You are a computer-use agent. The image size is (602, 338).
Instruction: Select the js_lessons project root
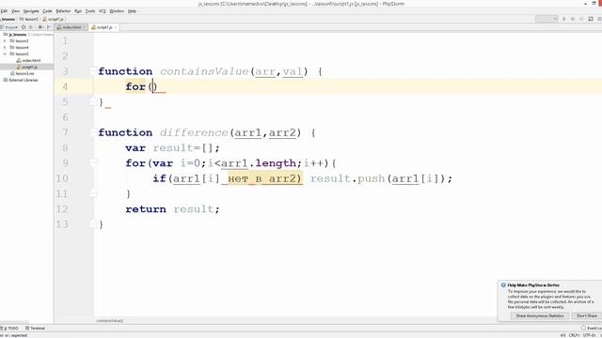[x=18, y=35]
